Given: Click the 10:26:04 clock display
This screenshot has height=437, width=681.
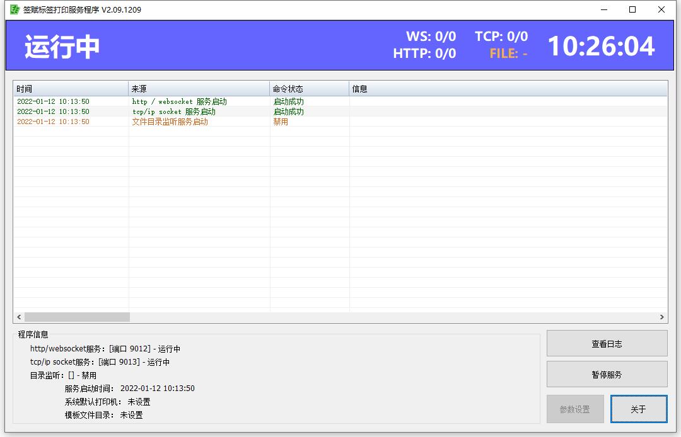Looking at the screenshot, I should 601,46.
